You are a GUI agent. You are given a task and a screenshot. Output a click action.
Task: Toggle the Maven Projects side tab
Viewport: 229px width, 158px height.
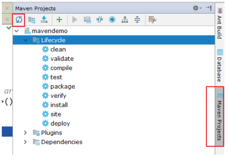tap(220, 117)
